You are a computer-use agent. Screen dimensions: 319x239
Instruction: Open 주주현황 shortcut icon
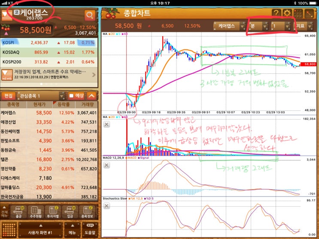click(36, 212)
